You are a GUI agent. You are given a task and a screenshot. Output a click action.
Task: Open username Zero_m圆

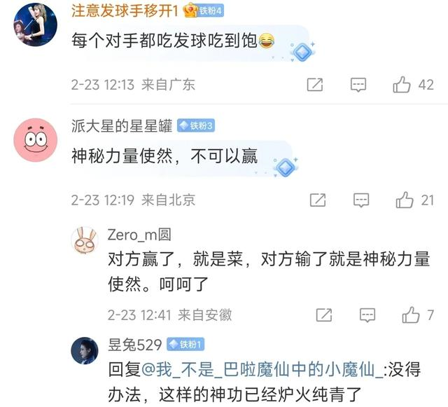coord(139,235)
